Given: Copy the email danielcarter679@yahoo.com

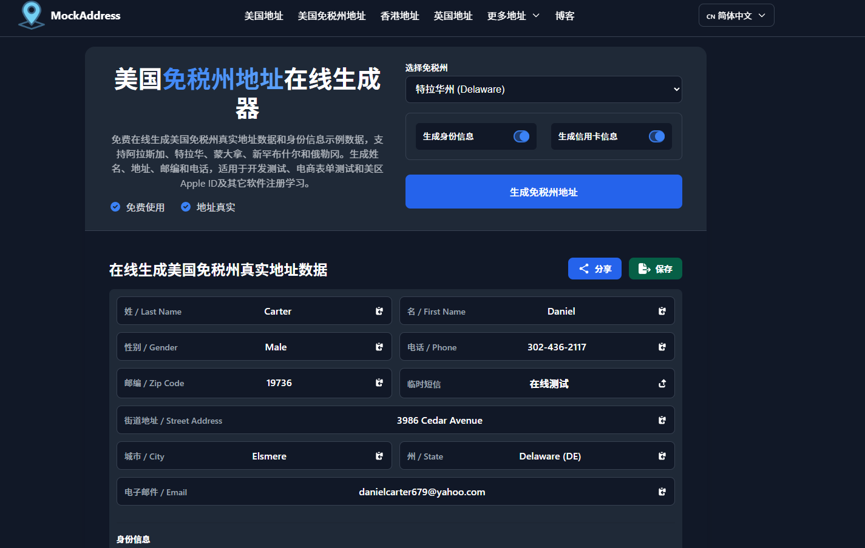Looking at the screenshot, I should click(662, 492).
